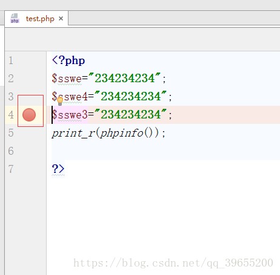Screen dimensions: 280x275
Task: Place cursor on the <?php opening tag
Action: point(68,60)
